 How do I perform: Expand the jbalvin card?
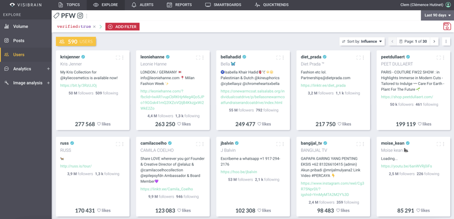278,144
